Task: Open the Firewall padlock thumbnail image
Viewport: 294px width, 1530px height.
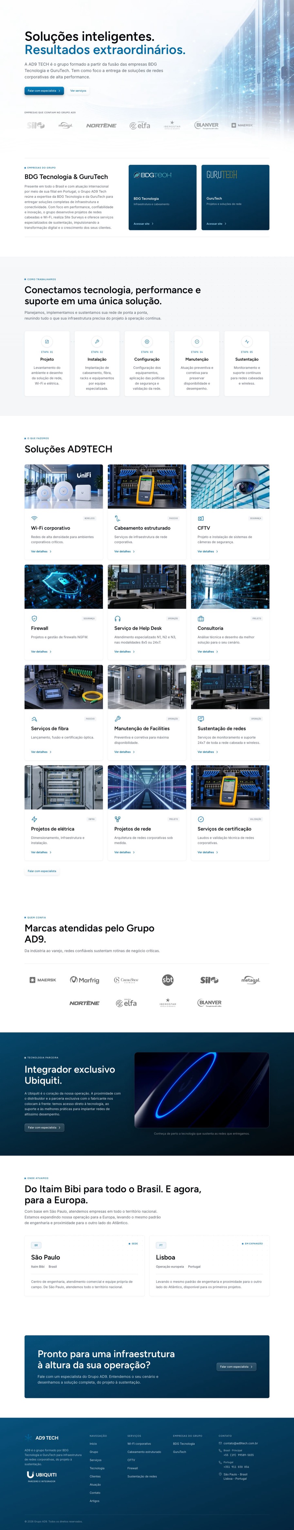Action: [63, 587]
